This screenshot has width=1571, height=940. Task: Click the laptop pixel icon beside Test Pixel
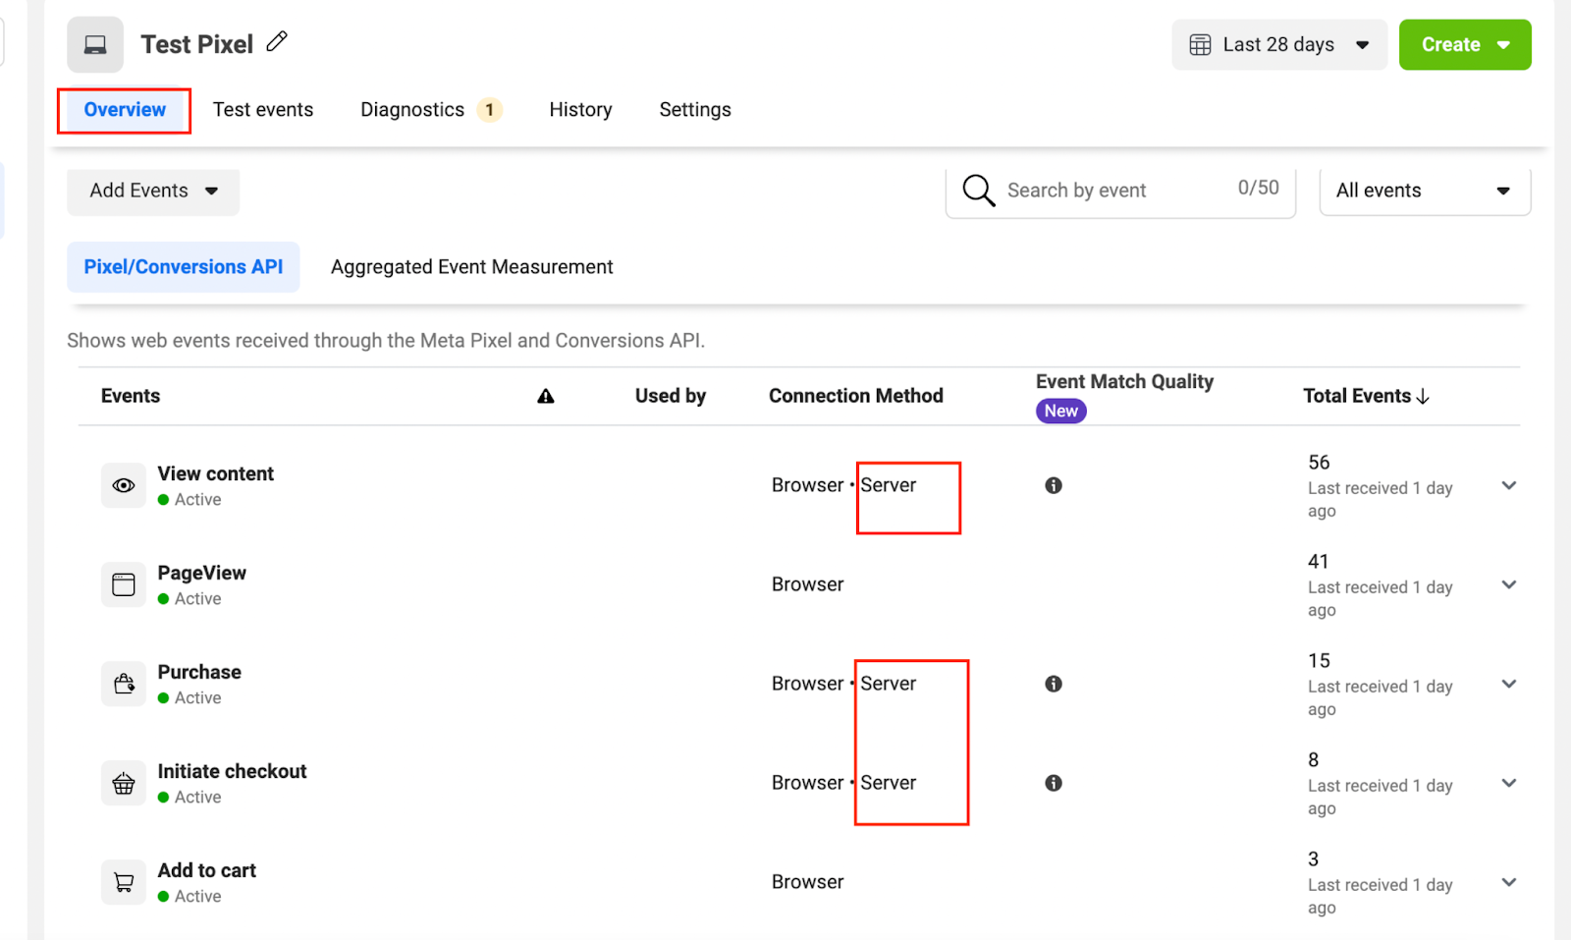pos(95,45)
